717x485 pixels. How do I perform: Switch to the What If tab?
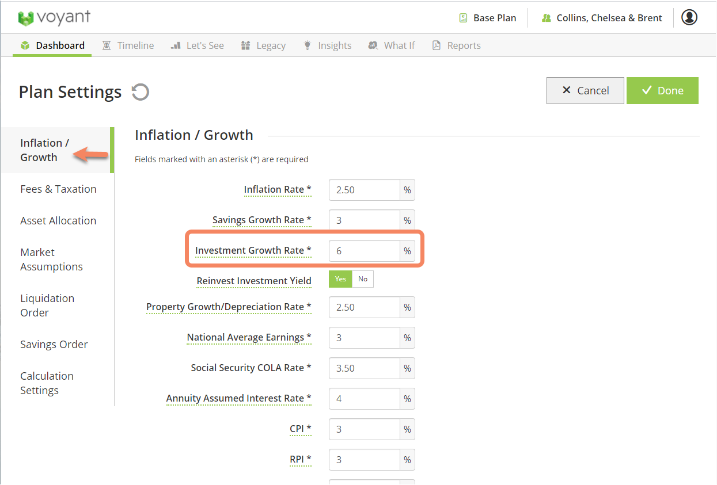pyautogui.click(x=392, y=45)
